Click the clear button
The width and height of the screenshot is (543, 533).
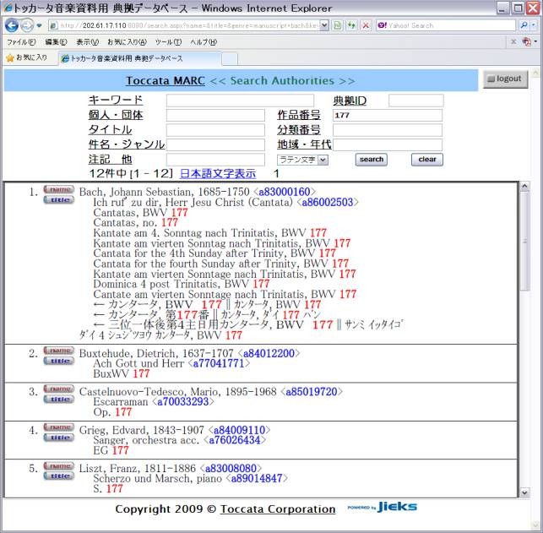tap(427, 160)
